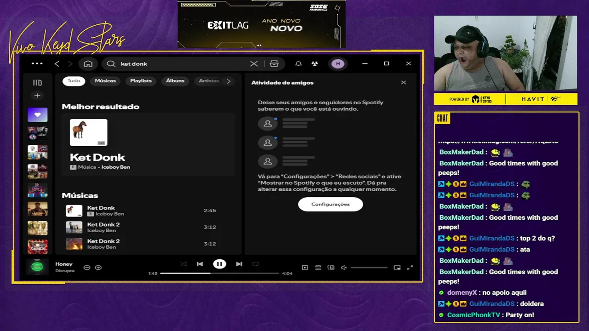The width and height of the screenshot is (589, 331).
Task: Collapse Your Library sidebar icon
Action: point(37,83)
